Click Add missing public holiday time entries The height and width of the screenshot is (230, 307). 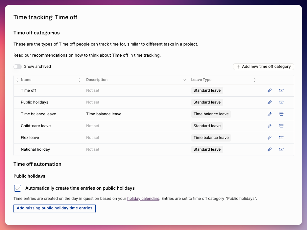[x=55, y=208]
